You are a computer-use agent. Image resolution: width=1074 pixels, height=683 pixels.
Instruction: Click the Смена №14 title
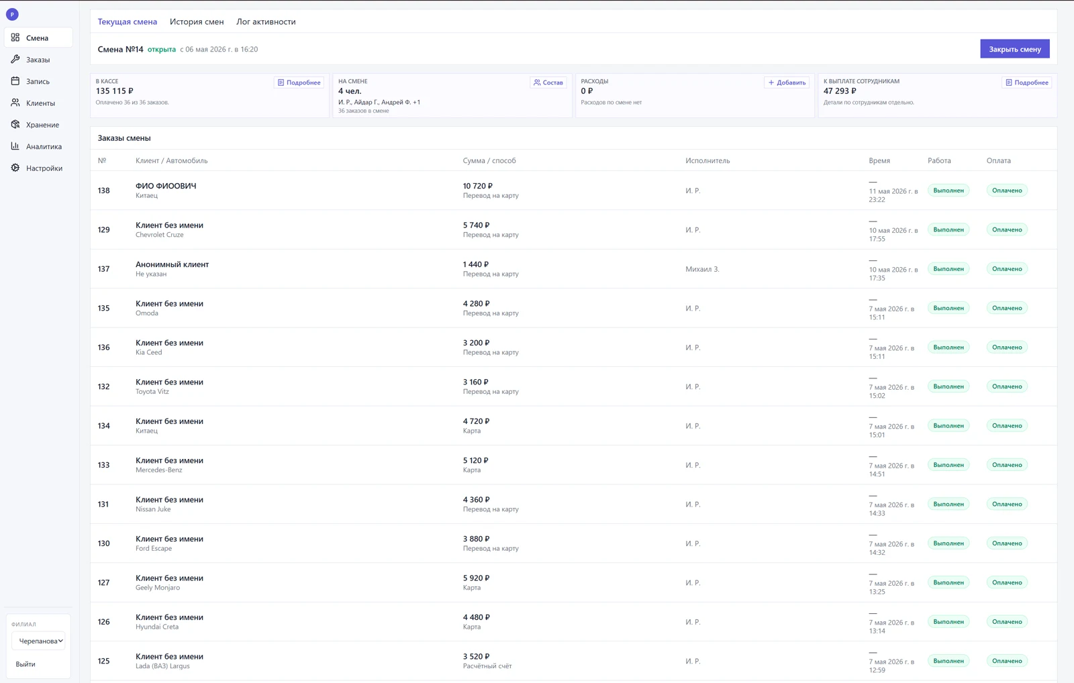[x=120, y=49]
